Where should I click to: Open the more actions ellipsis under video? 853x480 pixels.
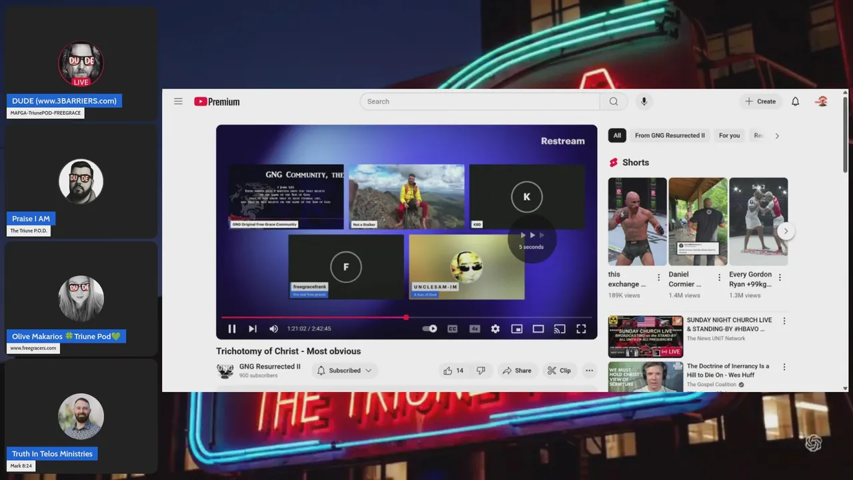pos(589,371)
